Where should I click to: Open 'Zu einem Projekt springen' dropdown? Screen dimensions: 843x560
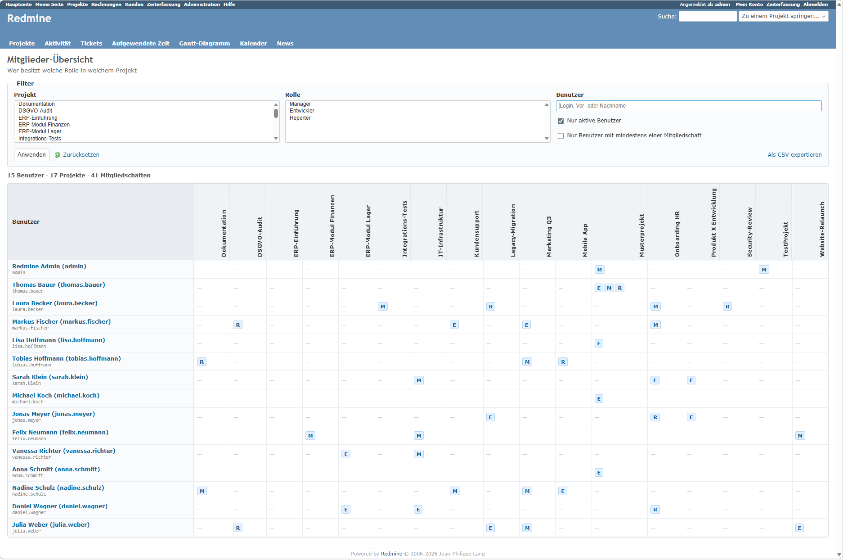coord(783,16)
